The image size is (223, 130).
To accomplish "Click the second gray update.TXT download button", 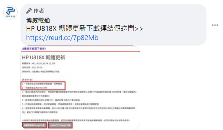I will [60, 125].
